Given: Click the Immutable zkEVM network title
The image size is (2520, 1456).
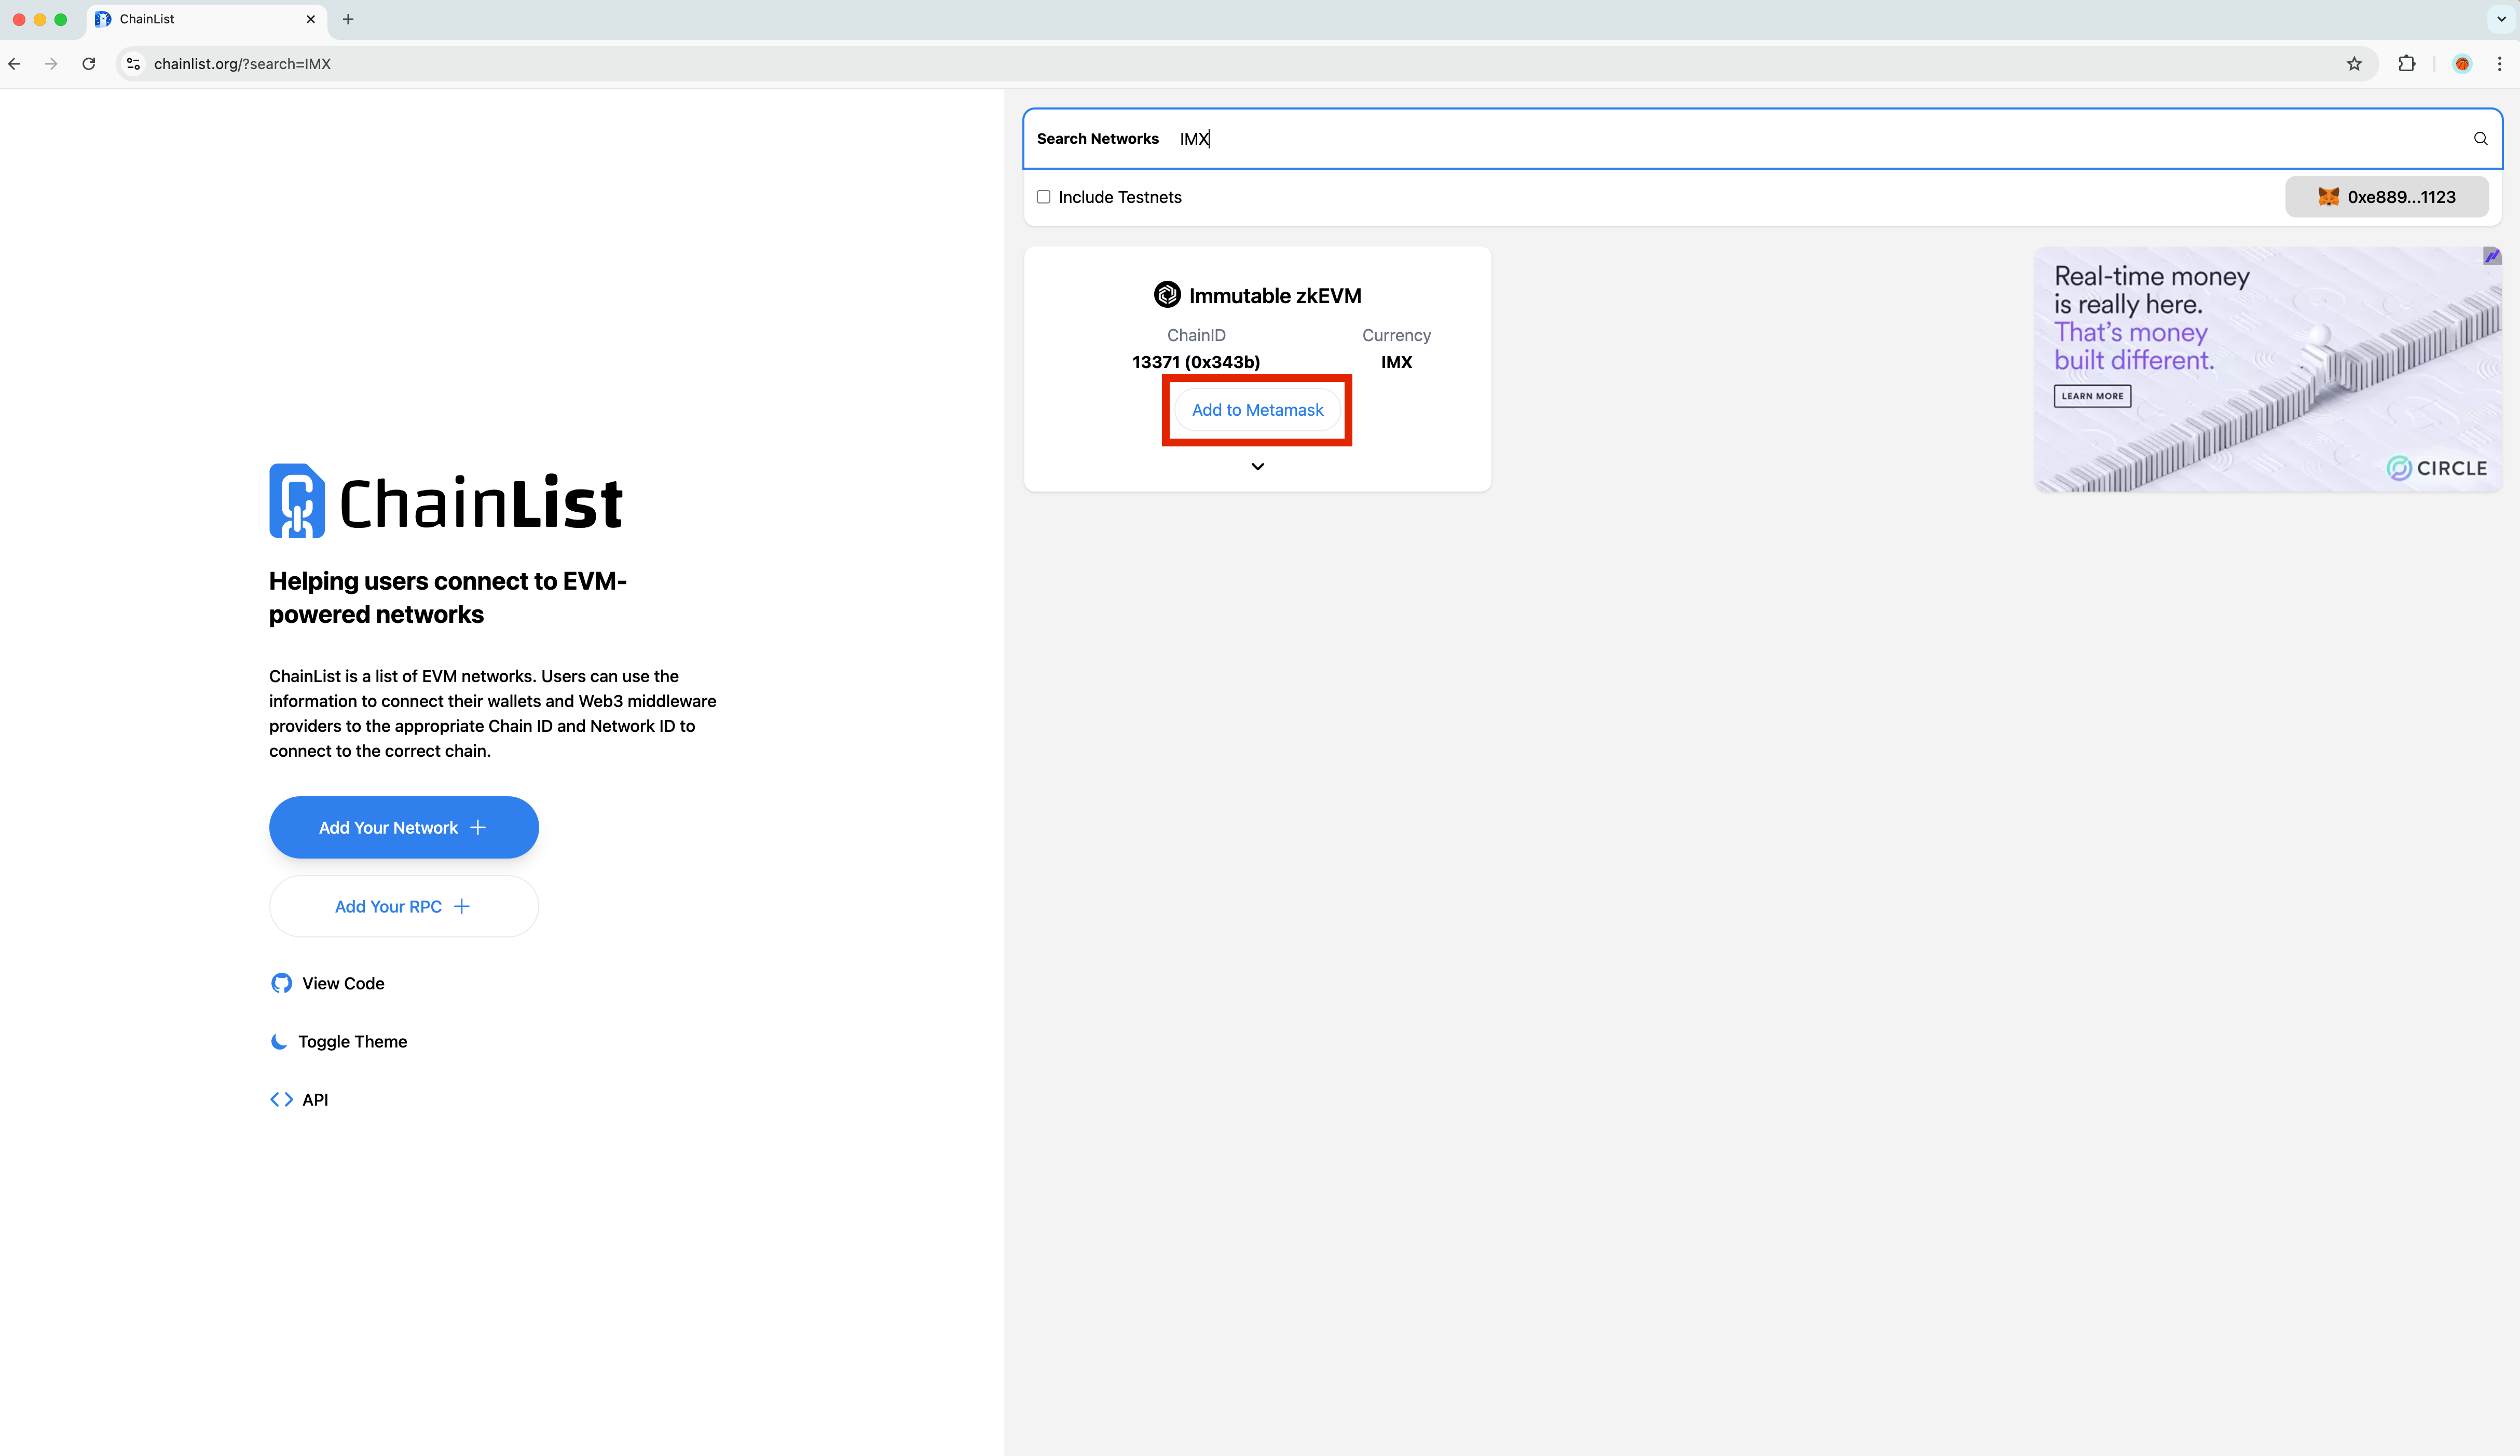Looking at the screenshot, I should (x=1275, y=296).
